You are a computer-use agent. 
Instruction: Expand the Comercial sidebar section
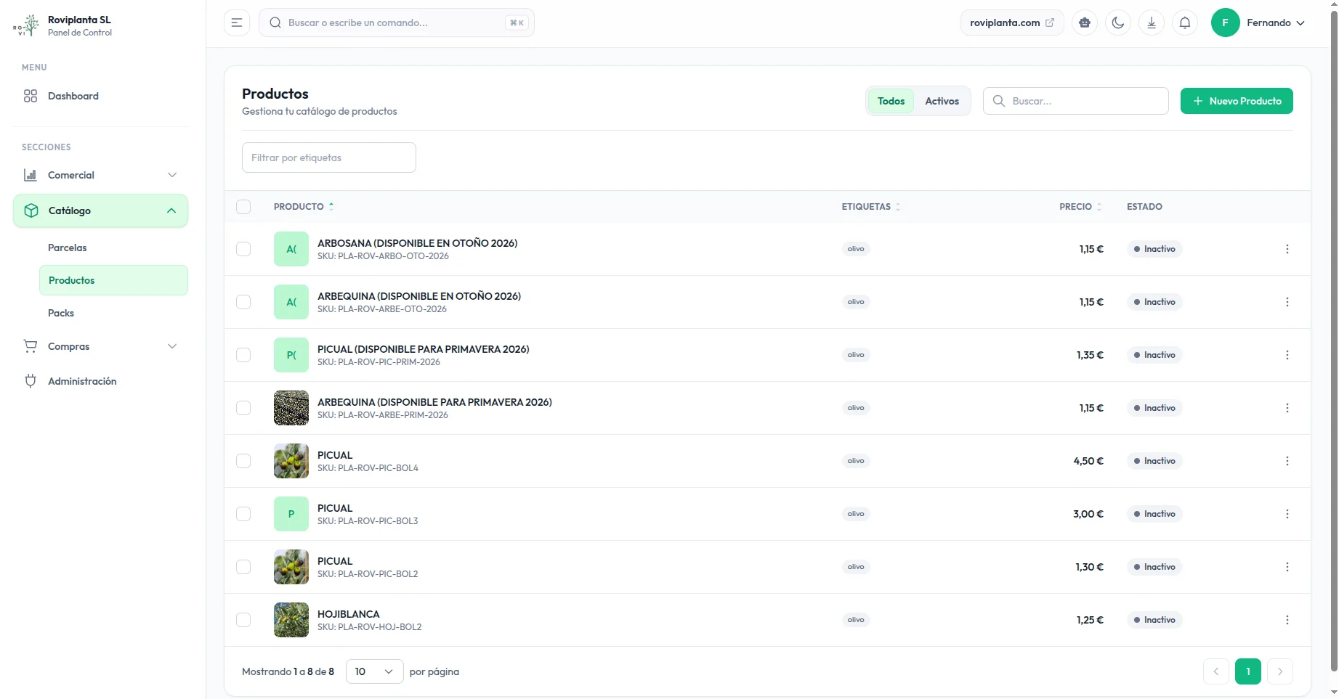100,175
